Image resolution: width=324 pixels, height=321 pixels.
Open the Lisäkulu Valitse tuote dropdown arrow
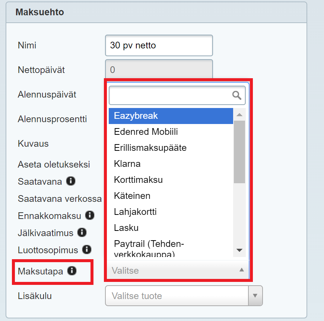click(x=255, y=296)
